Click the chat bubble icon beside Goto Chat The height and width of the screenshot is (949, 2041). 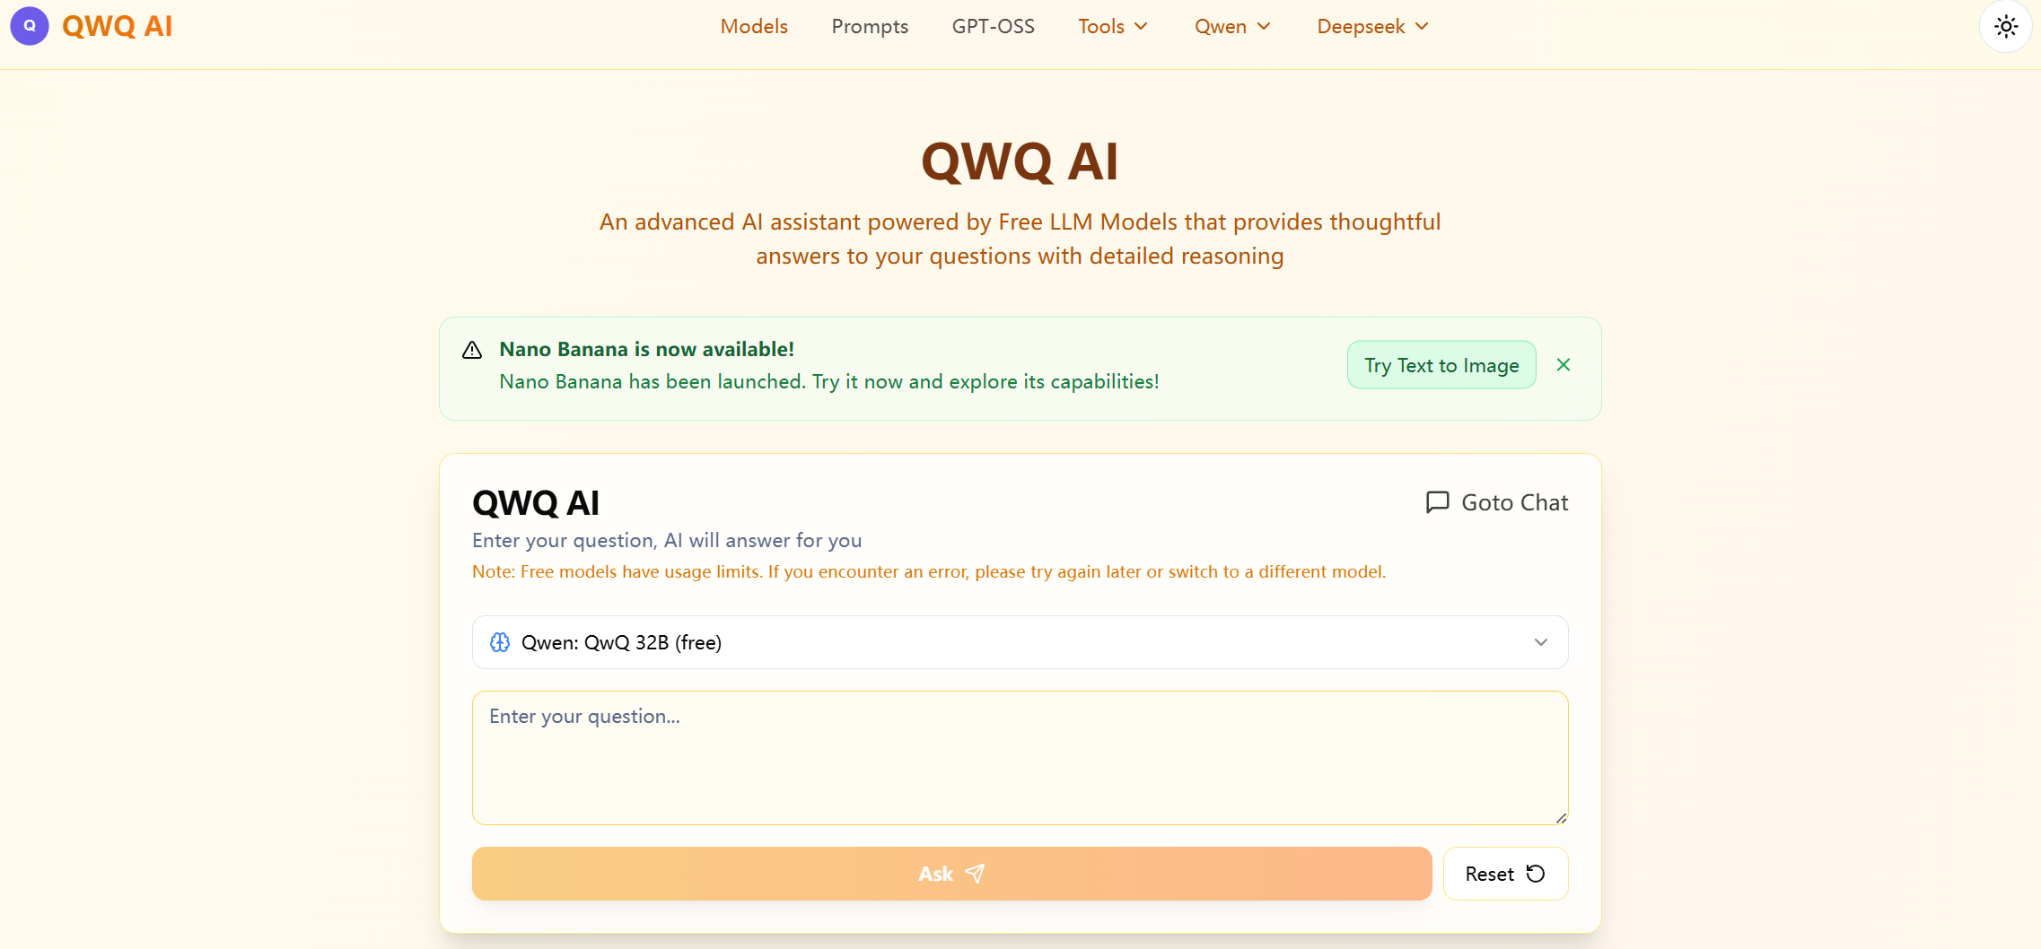click(1437, 502)
